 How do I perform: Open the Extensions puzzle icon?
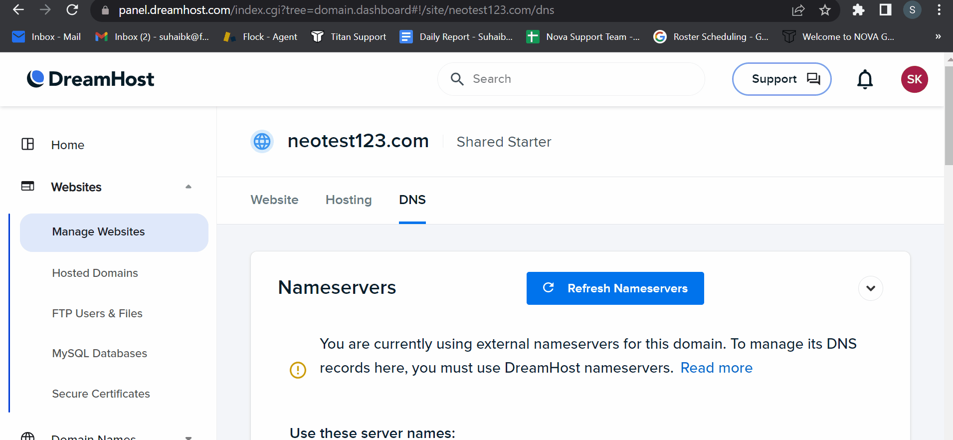coord(858,10)
